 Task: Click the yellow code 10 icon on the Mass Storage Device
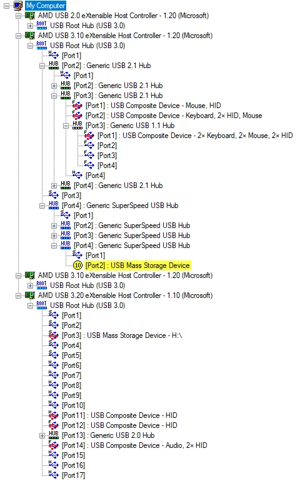click(x=77, y=265)
